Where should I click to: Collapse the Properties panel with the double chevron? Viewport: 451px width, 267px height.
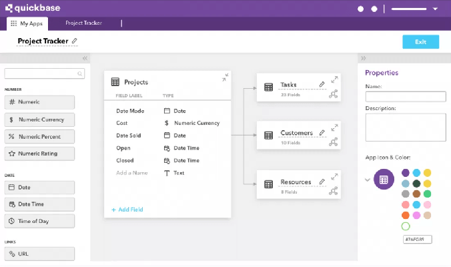tap(364, 58)
